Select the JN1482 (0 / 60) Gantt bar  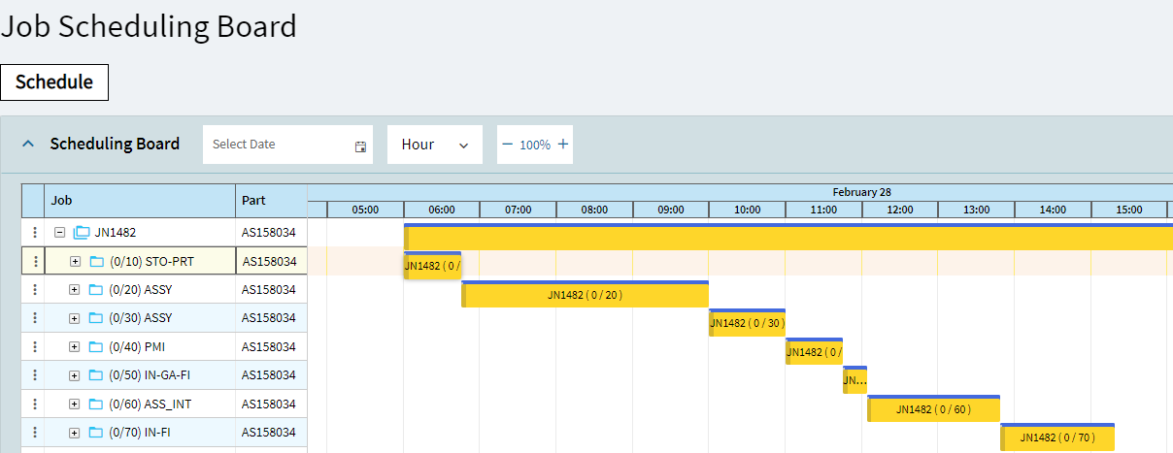pos(933,409)
